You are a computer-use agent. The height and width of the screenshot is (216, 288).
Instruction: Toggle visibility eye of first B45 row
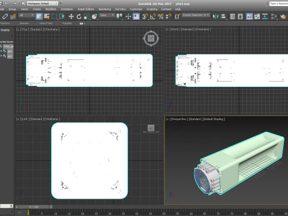[1, 52]
